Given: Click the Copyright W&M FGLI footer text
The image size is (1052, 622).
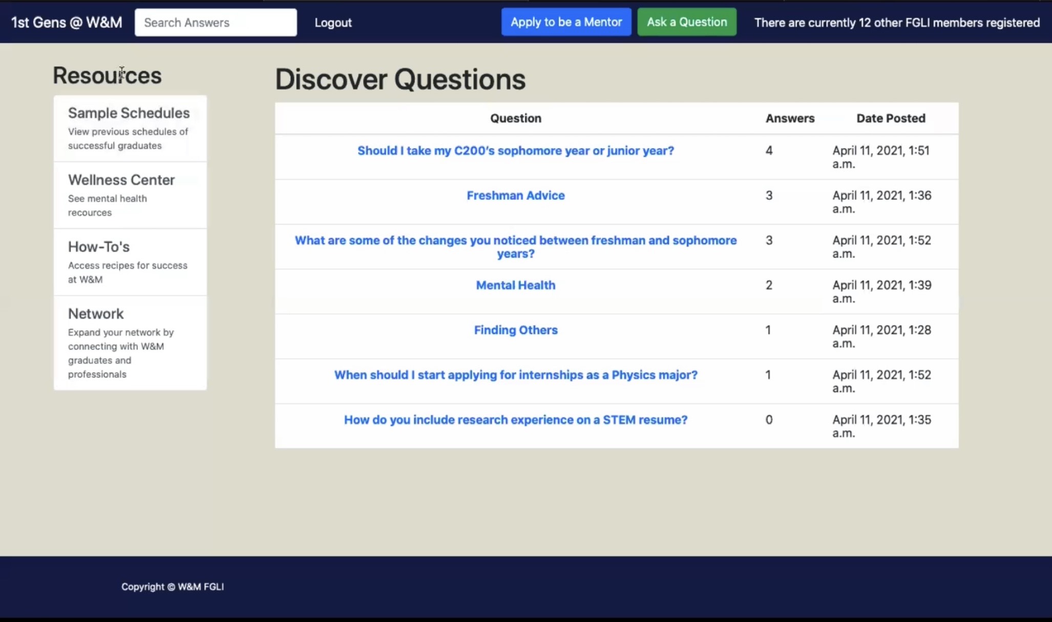Looking at the screenshot, I should [172, 587].
